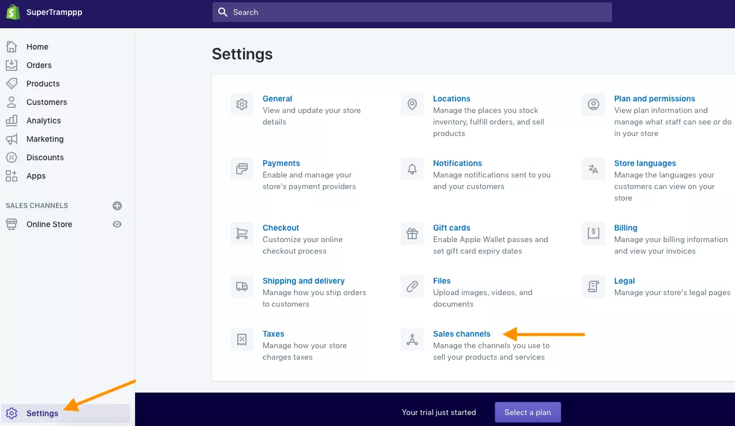
Task: Open the Files paperclip icon
Action: click(x=412, y=286)
